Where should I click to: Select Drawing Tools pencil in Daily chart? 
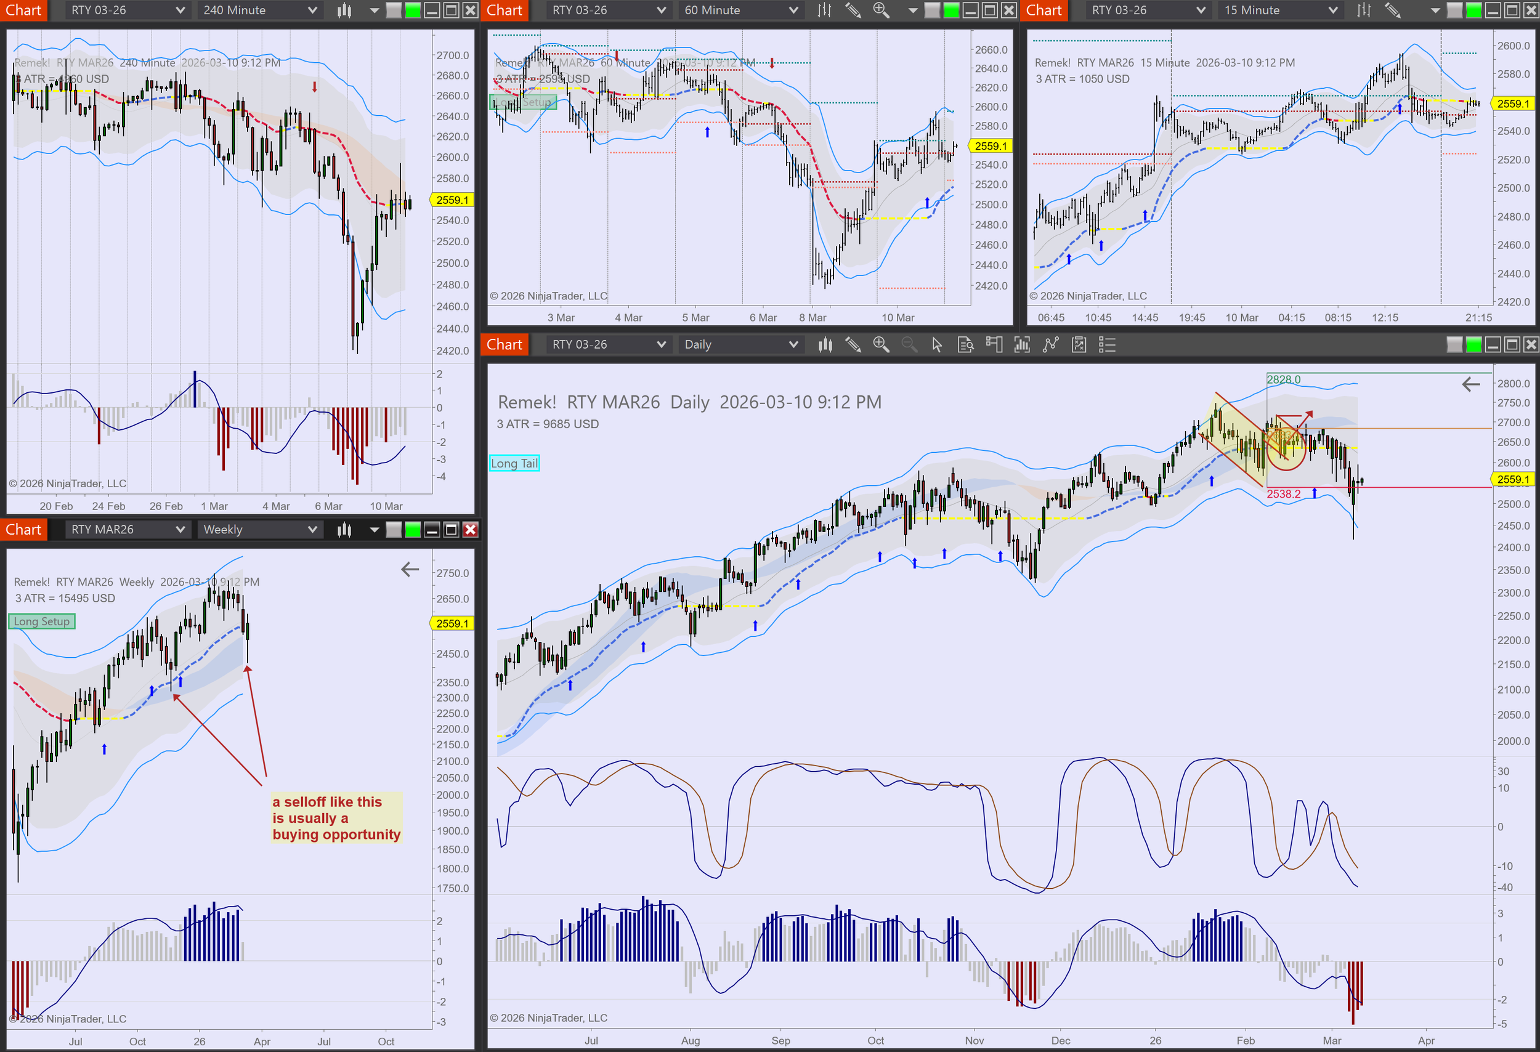tap(853, 344)
